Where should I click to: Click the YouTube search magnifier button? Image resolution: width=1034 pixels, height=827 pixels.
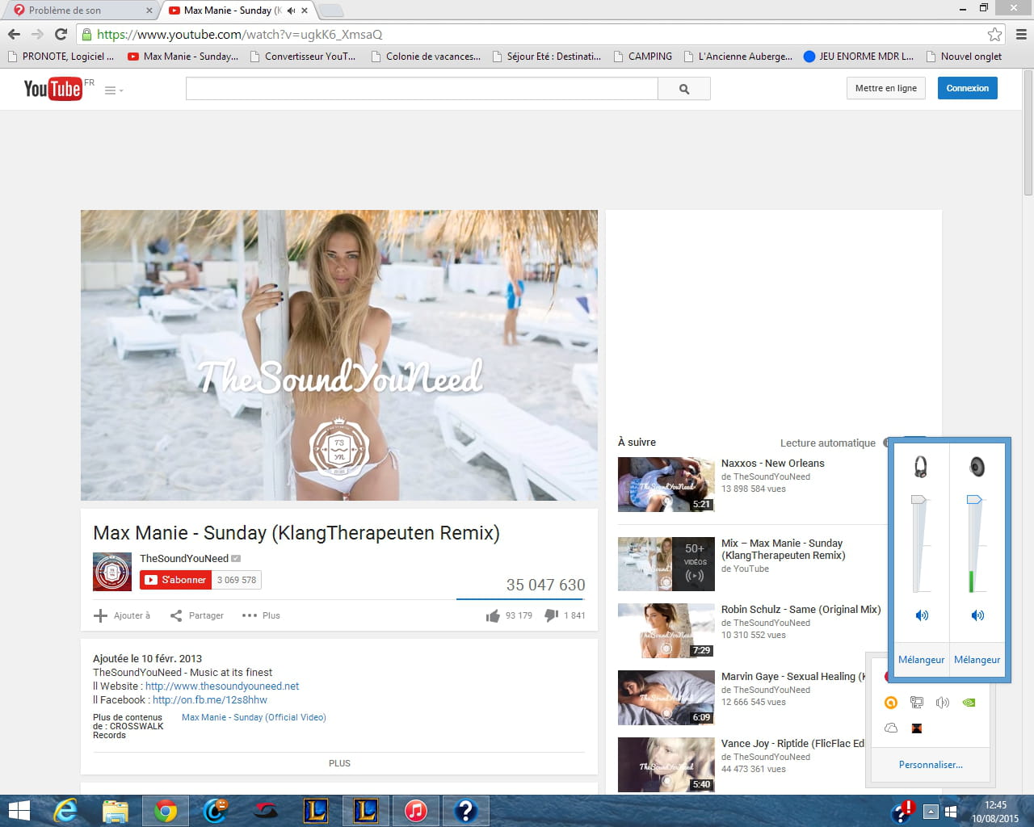(683, 89)
